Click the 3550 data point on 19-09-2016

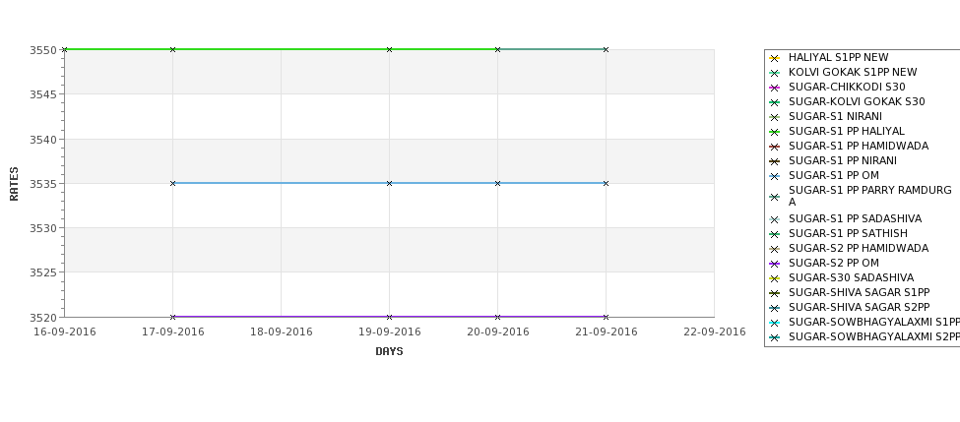click(x=389, y=49)
